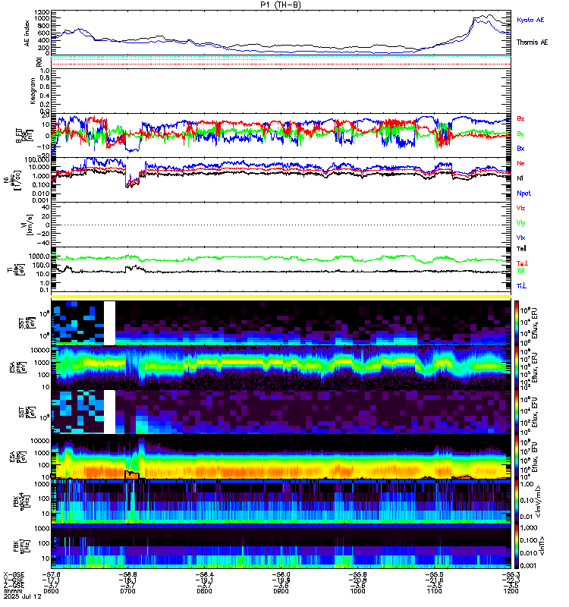
Task: Click the 1100 time tick label
Action: [434, 591]
